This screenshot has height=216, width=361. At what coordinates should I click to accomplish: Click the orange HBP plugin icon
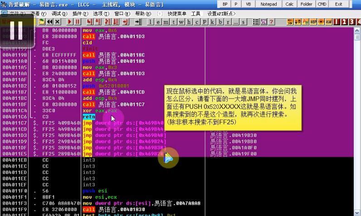[313, 22]
